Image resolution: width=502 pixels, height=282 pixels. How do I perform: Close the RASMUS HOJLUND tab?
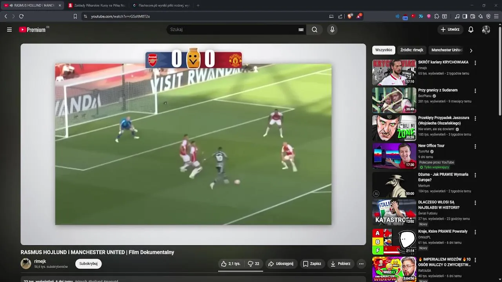60,5
